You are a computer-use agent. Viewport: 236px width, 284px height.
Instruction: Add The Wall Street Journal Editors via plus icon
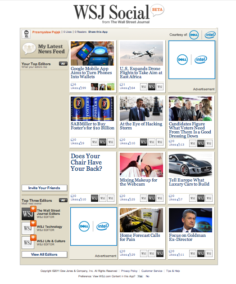33,209
